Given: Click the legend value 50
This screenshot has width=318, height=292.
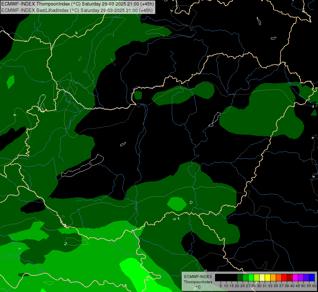Looking at the screenshot, I should pyautogui.click(x=303, y=286).
